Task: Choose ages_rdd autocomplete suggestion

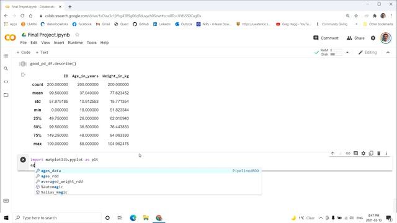Action: coord(148,176)
